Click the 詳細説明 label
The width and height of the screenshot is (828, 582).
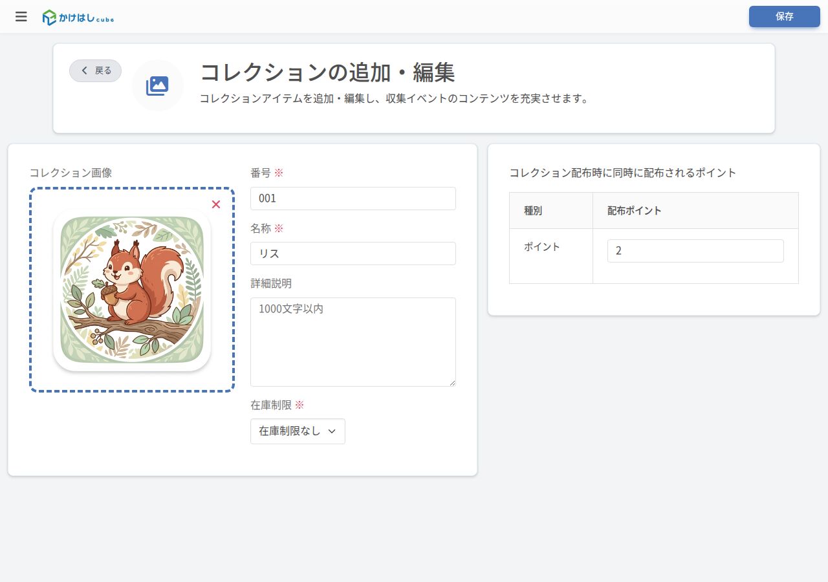coord(271,283)
